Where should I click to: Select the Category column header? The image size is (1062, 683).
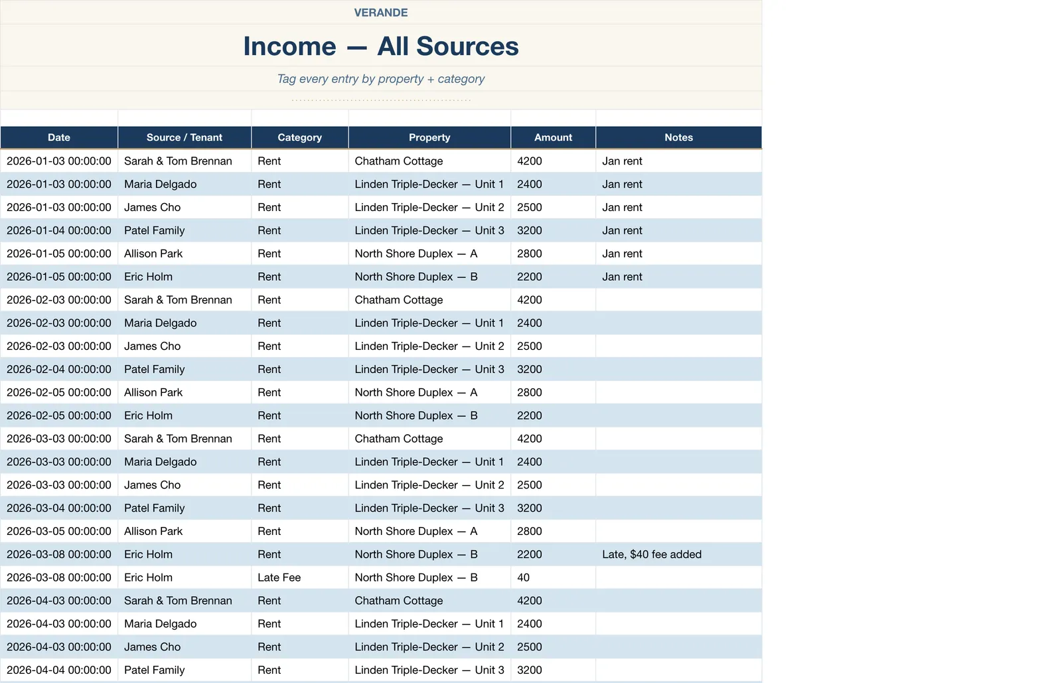pyautogui.click(x=299, y=137)
